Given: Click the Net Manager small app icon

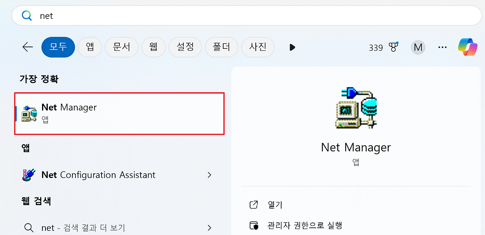Looking at the screenshot, I should tap(29, 114).
